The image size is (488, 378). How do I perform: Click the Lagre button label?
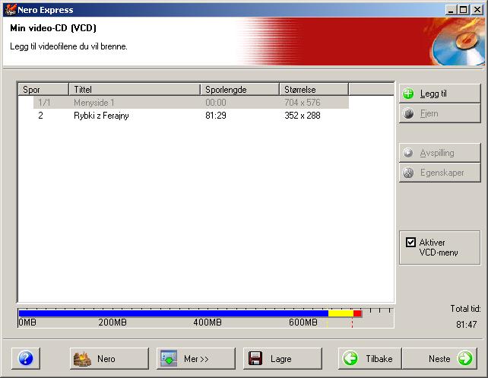pos(280,359)
